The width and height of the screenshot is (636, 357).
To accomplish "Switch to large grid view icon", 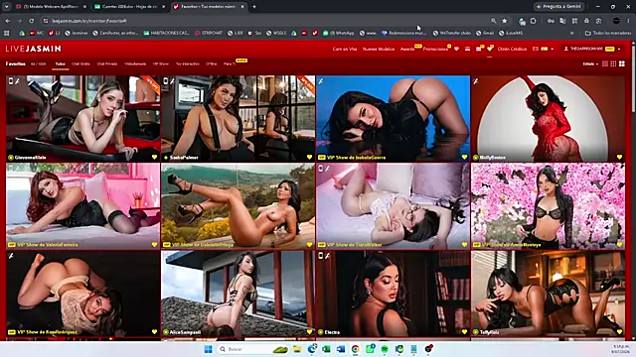I will 622,63.
